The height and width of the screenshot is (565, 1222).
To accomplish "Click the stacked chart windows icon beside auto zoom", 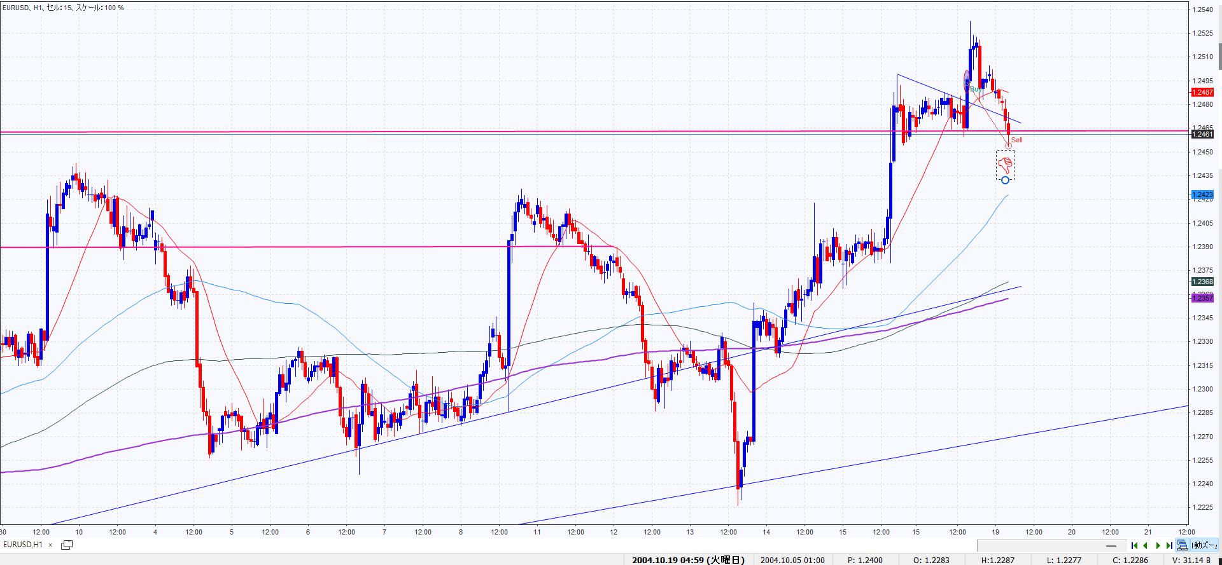I will tap(1183, 545).
